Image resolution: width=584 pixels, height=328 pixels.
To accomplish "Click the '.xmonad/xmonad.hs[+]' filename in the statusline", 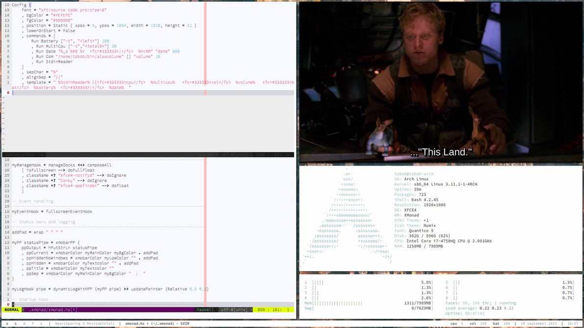I will click(x=53, y=310).
